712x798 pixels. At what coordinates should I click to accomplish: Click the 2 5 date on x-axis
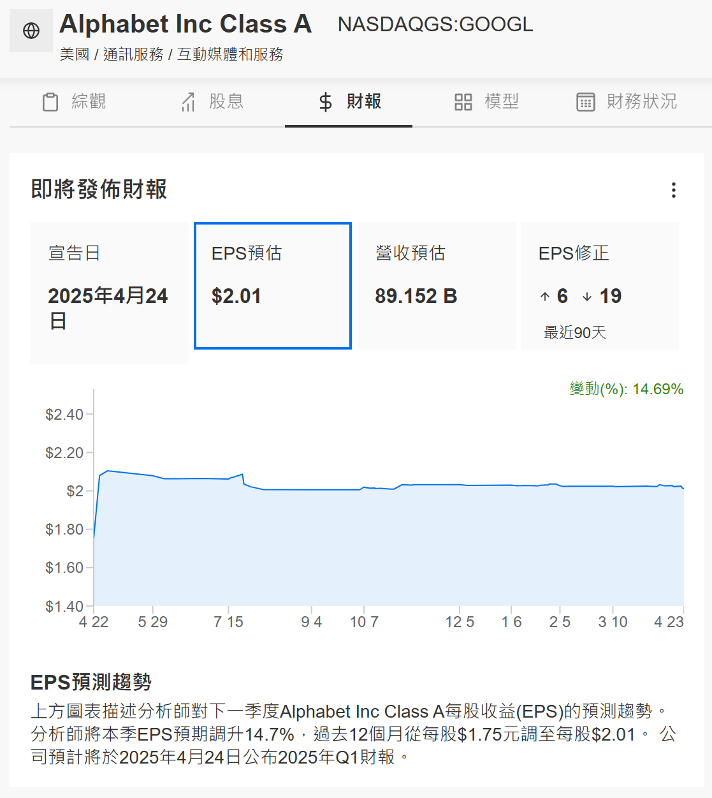click(560, 622)
